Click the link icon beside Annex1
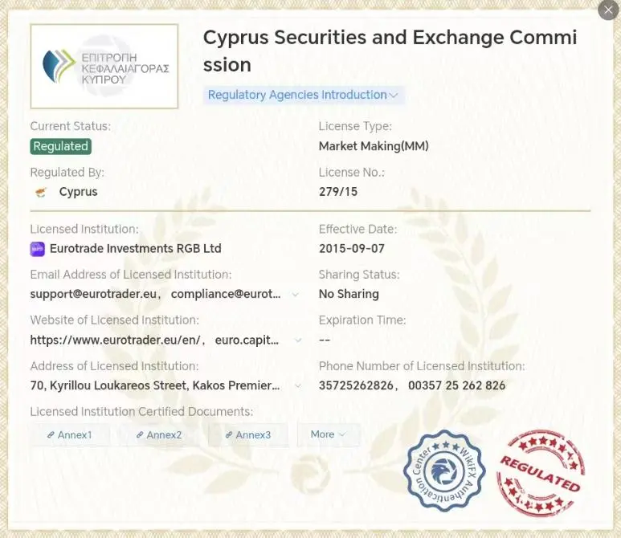The height and width of the screenshot is (538, 621). pyautogui.click(x=51, y=434)
